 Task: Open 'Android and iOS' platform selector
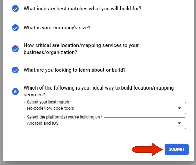[105, 123]
